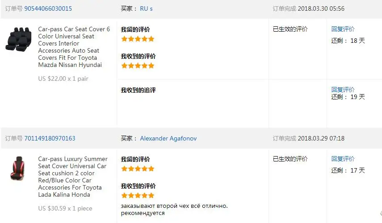
Task: Click the red seat cushion thumbnail
Action: [x=18, y=168]
